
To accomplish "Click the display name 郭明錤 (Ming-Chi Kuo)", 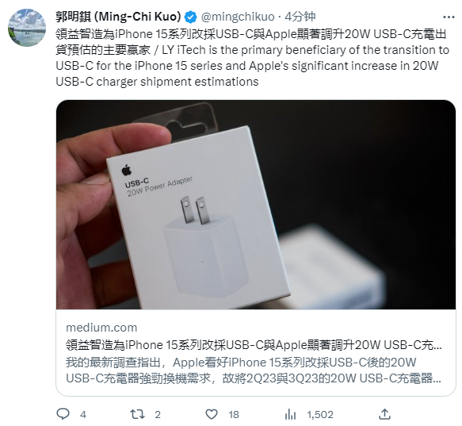I will point(118,17).
